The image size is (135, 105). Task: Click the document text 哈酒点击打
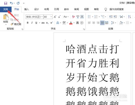coord(92,49)
